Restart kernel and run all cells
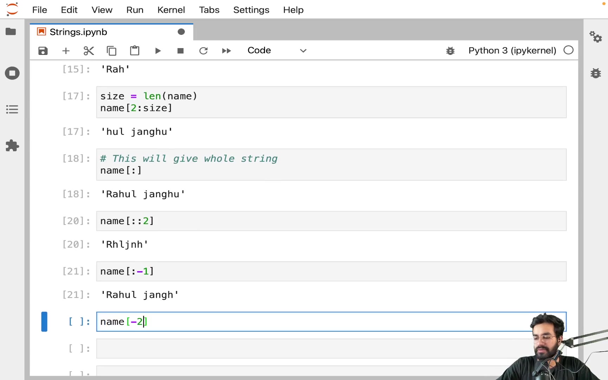This screenshot has height=380, width=608. 226,51
